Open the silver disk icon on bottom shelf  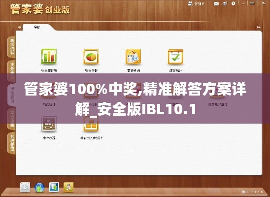(25, 187)
